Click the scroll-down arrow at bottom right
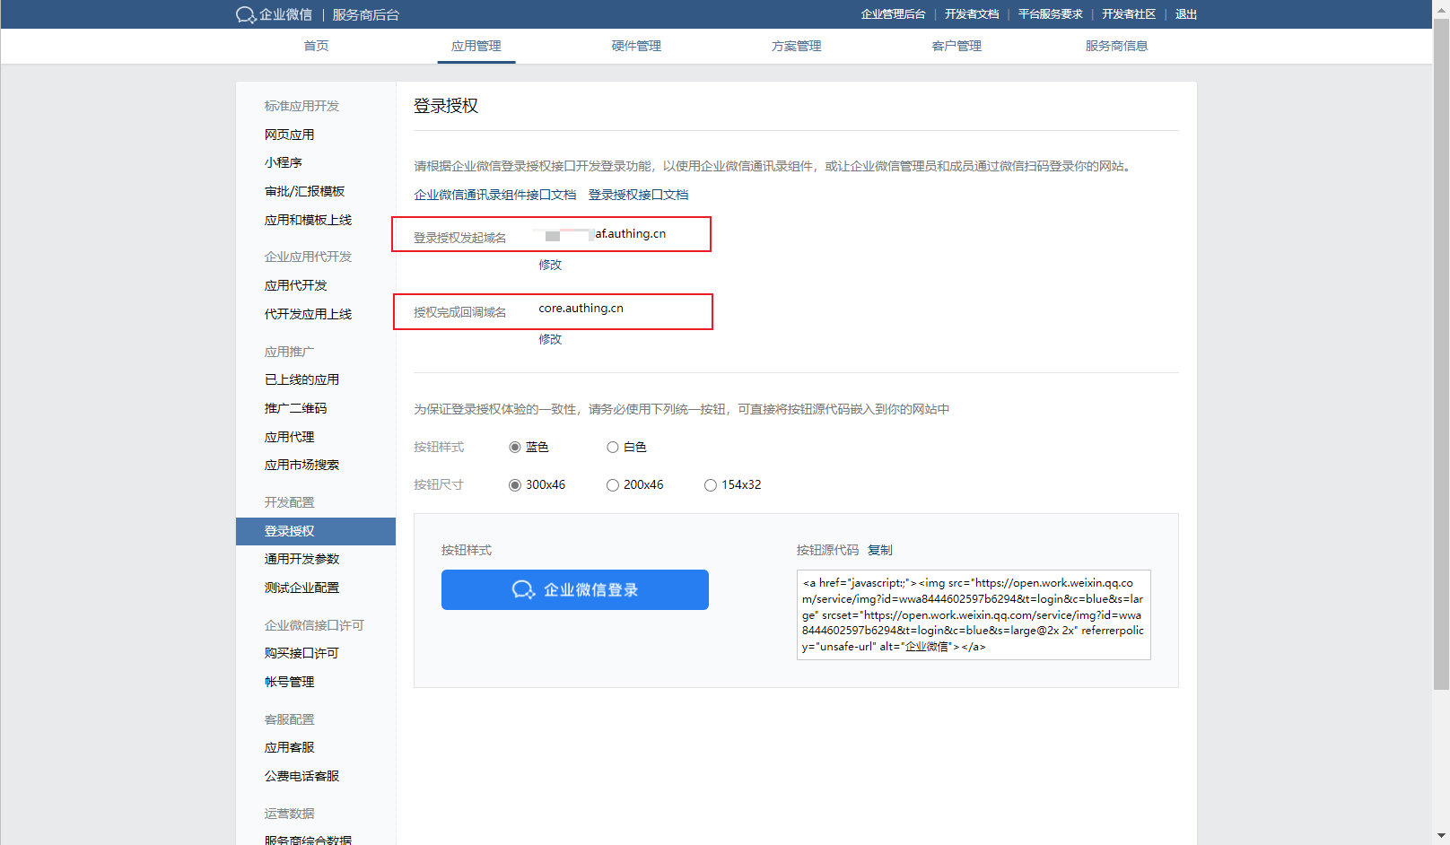 [1439, 836]
